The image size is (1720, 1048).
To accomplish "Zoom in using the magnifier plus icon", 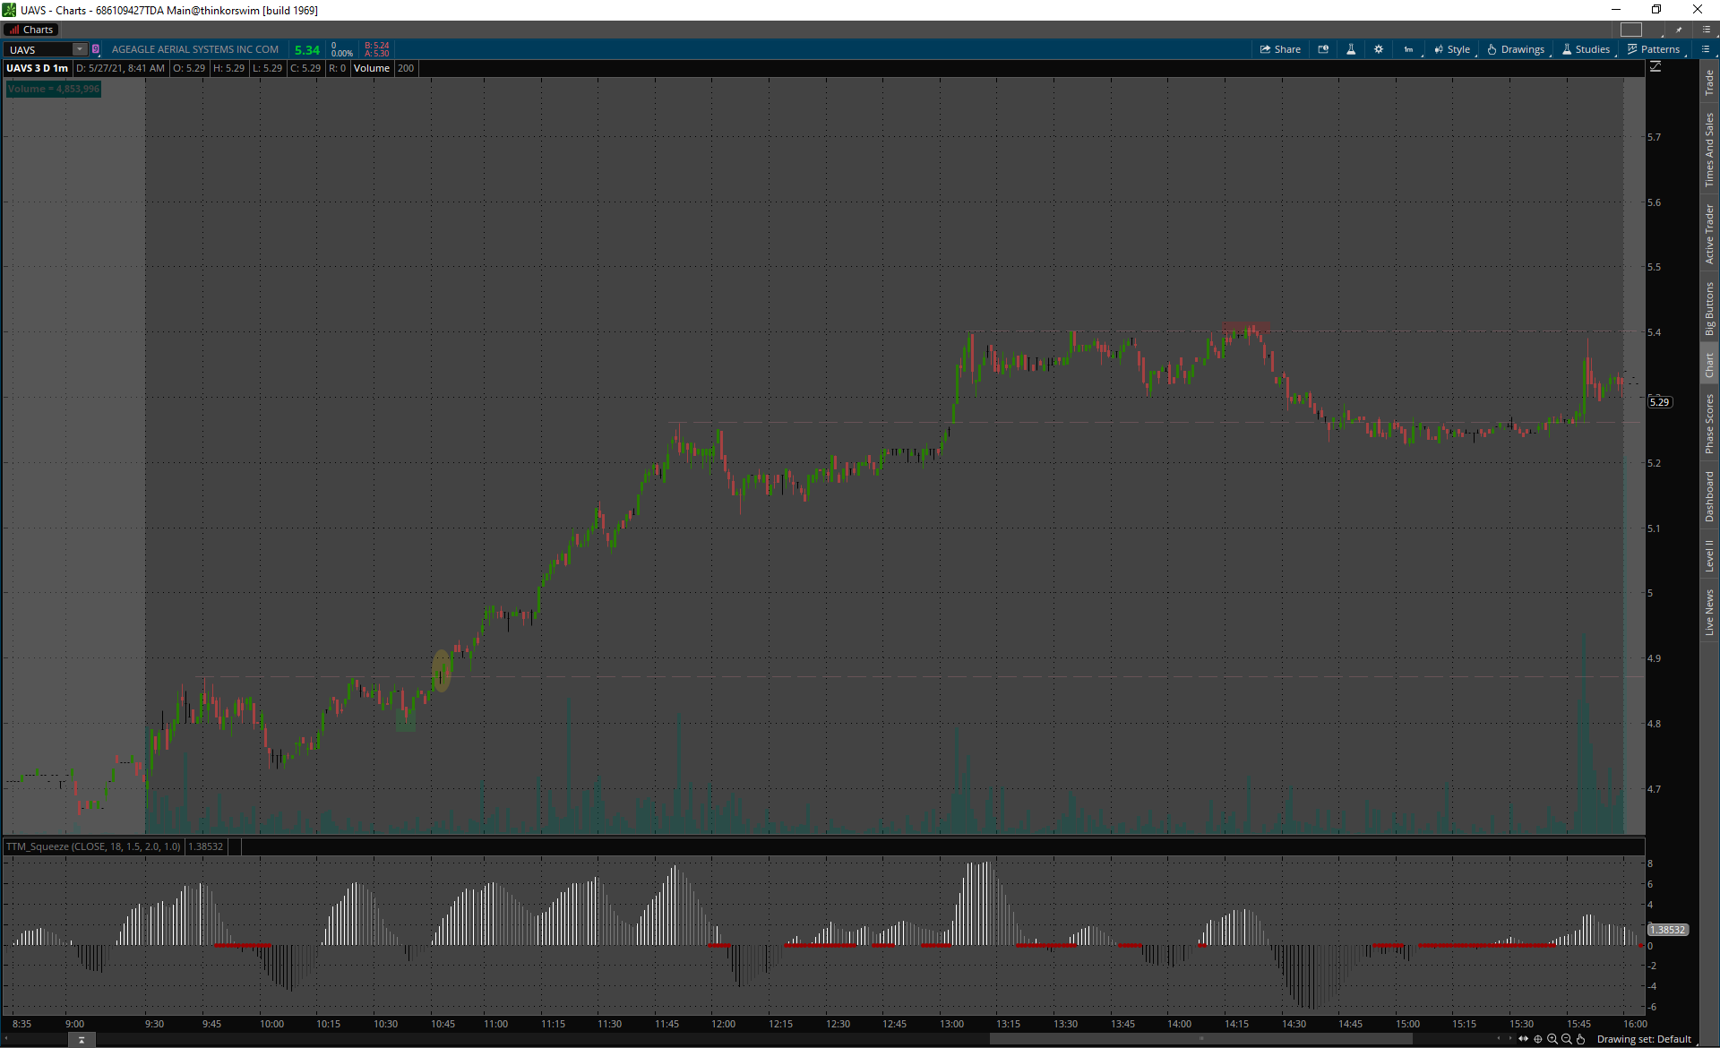I will [x=1552, y=1039].
